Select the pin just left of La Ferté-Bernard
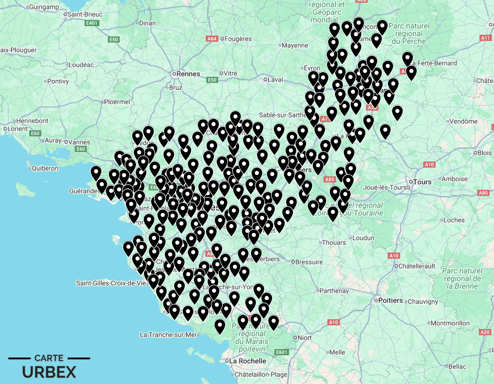 tap(407, 58)
